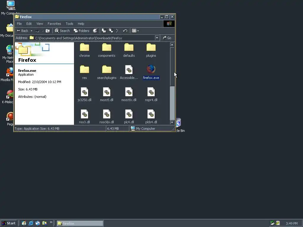
Task: Click the My Network Places desktop icon
Action: click(8, 54)
